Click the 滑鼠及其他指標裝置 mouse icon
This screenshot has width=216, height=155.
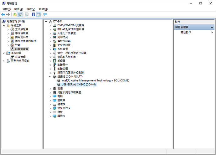(x=55, y=92)
